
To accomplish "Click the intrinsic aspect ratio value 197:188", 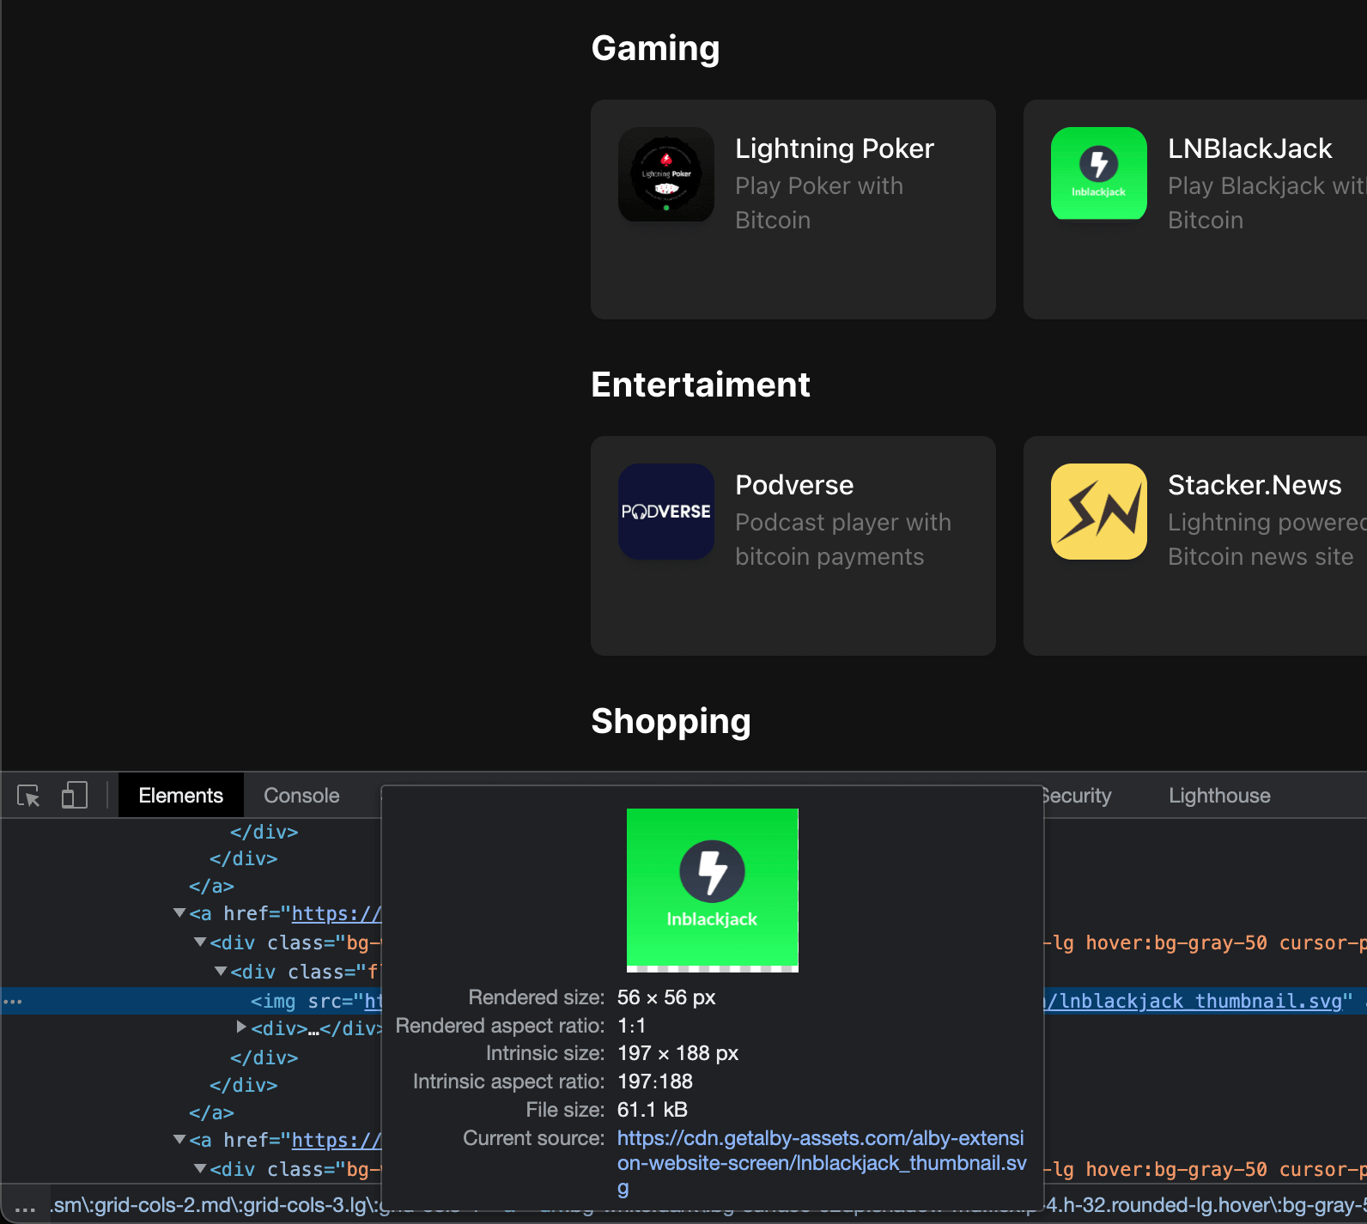I will click(x=655, y=1082).
